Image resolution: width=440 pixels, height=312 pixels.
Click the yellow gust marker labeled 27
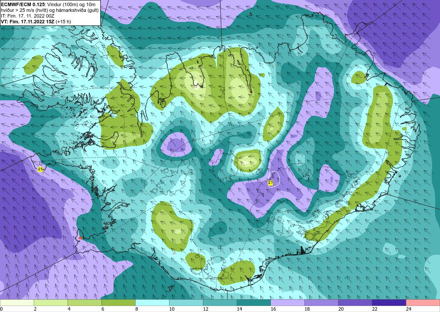[x=271, y=183]
